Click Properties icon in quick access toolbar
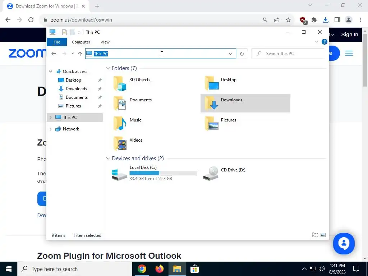Image resolution: width=368 pixels, height=276 pixels. [64, 32]
